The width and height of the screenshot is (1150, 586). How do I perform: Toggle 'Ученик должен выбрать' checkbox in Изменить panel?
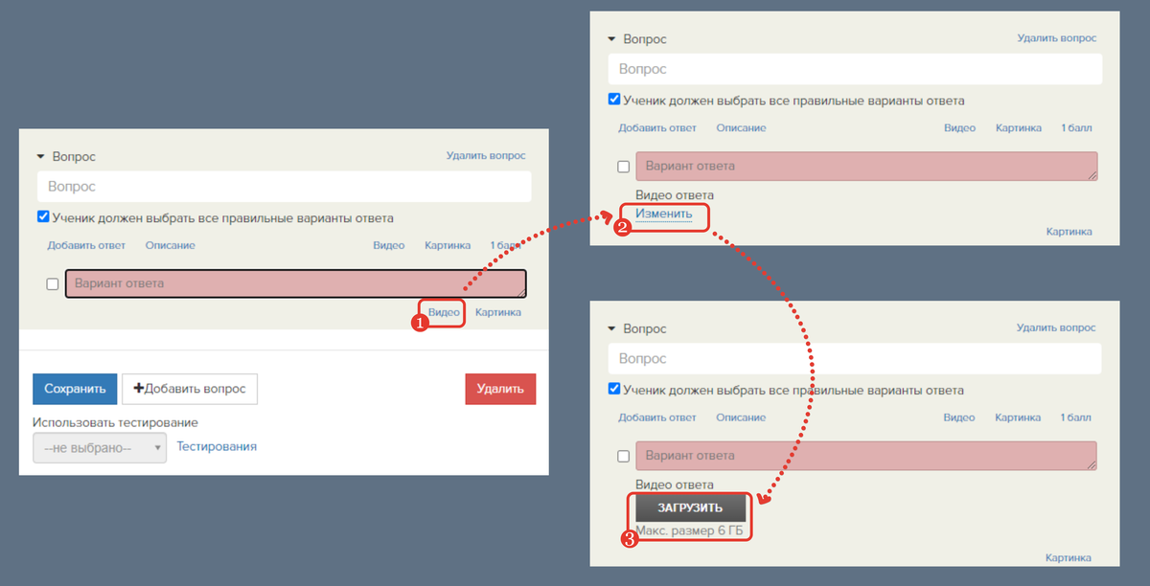[614, 100]
